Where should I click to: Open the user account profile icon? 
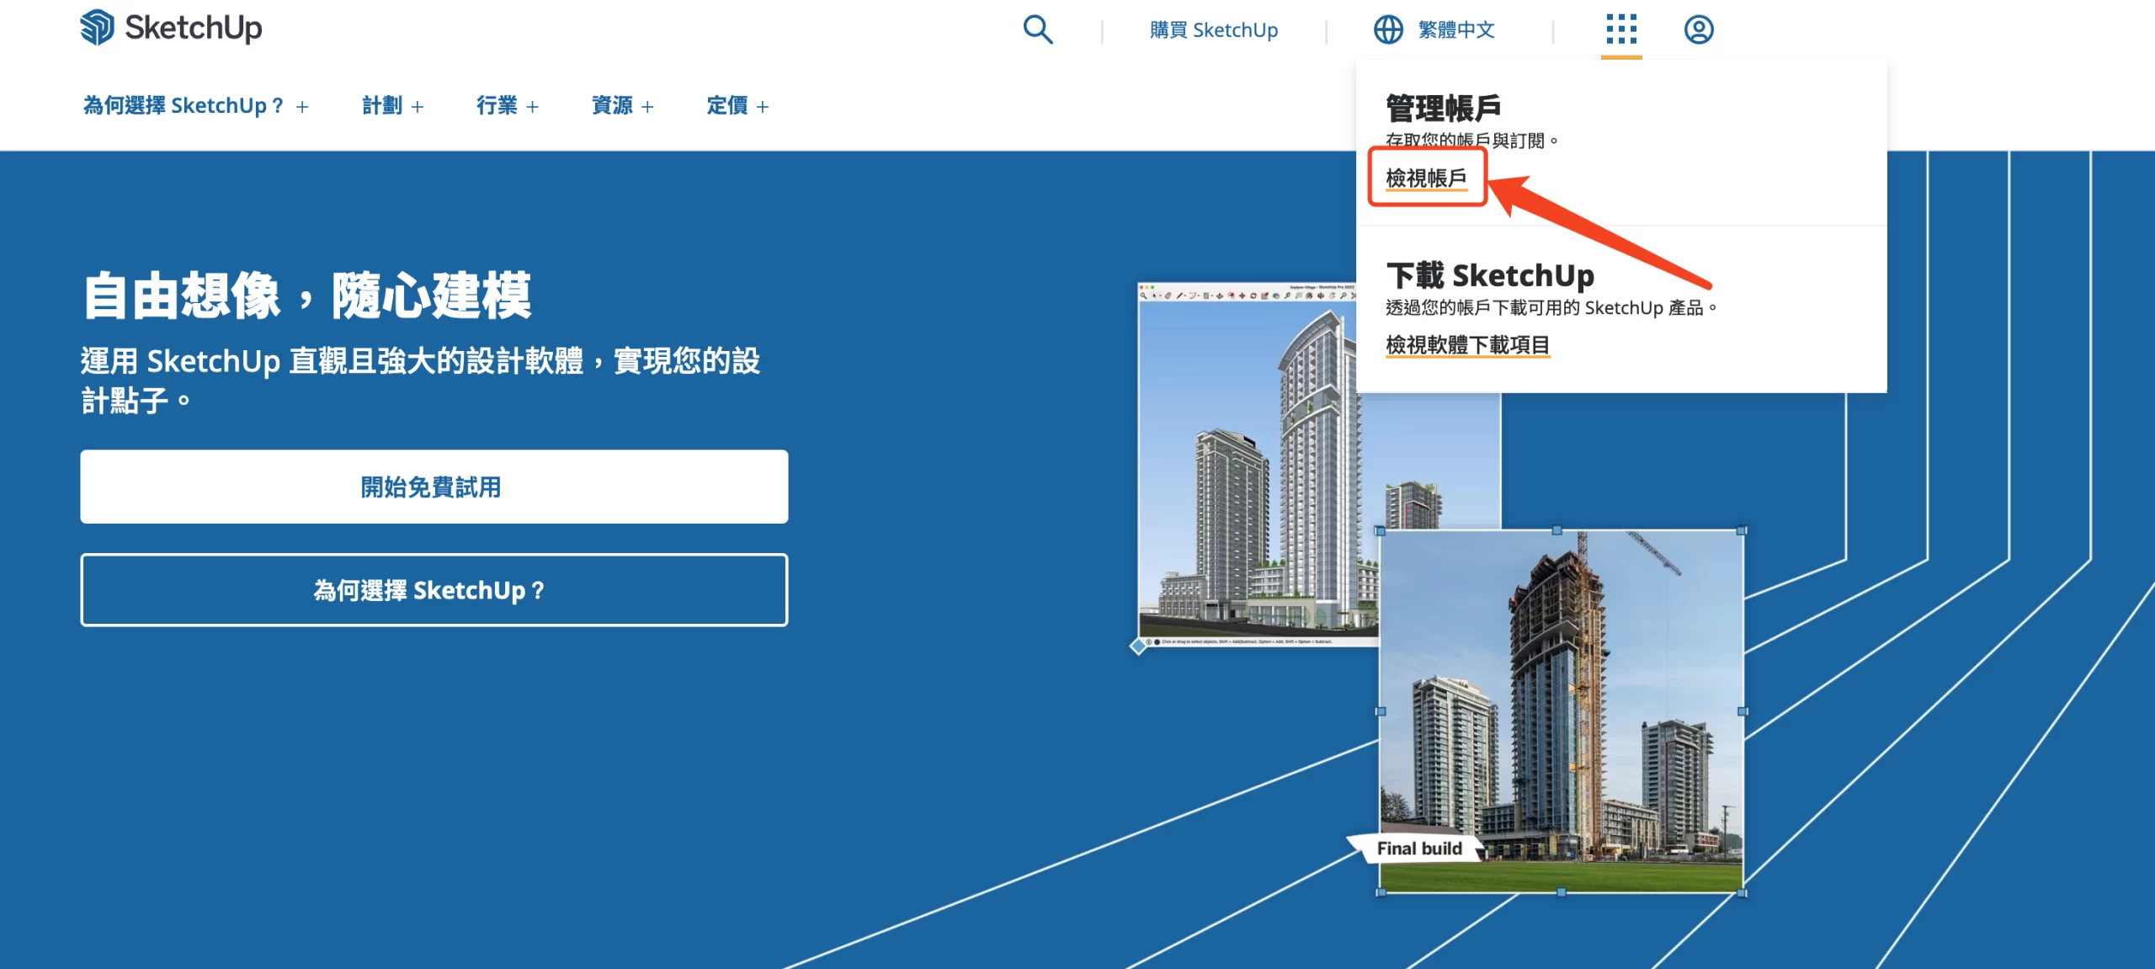pyautogui.click(x=1698, y=29)
